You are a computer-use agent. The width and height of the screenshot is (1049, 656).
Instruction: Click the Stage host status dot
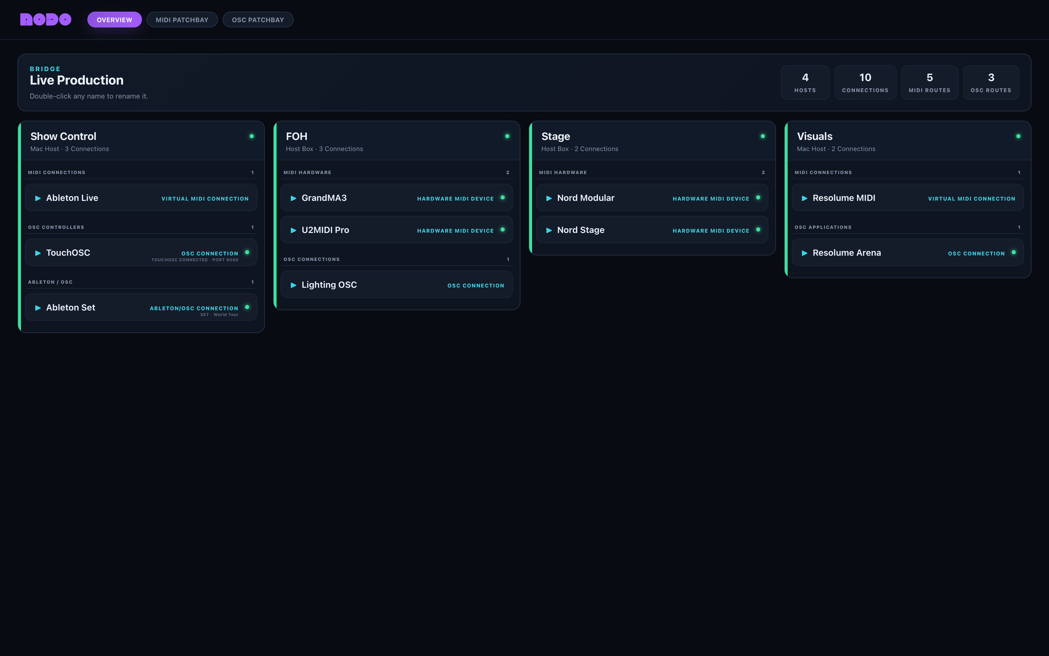(x=763, y=136)
